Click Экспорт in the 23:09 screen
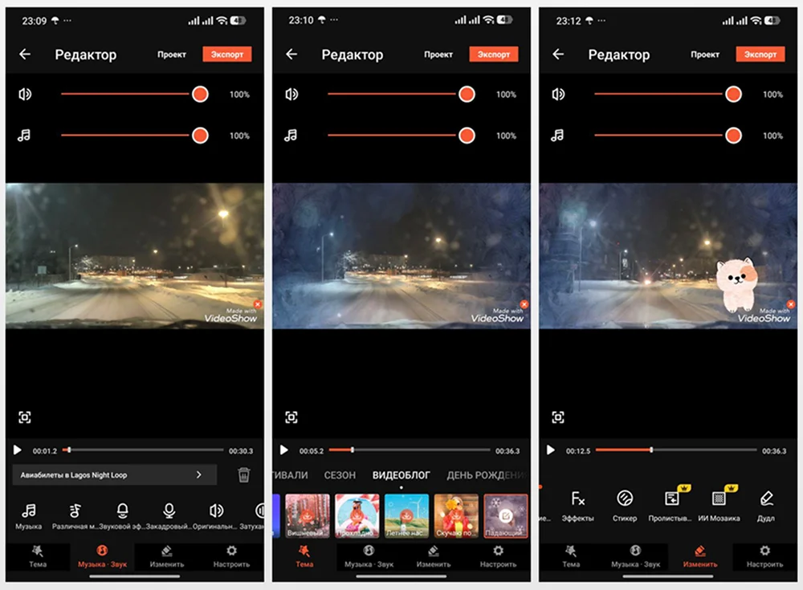Screen dimensions: 803x590 click(x=226, y=55)
